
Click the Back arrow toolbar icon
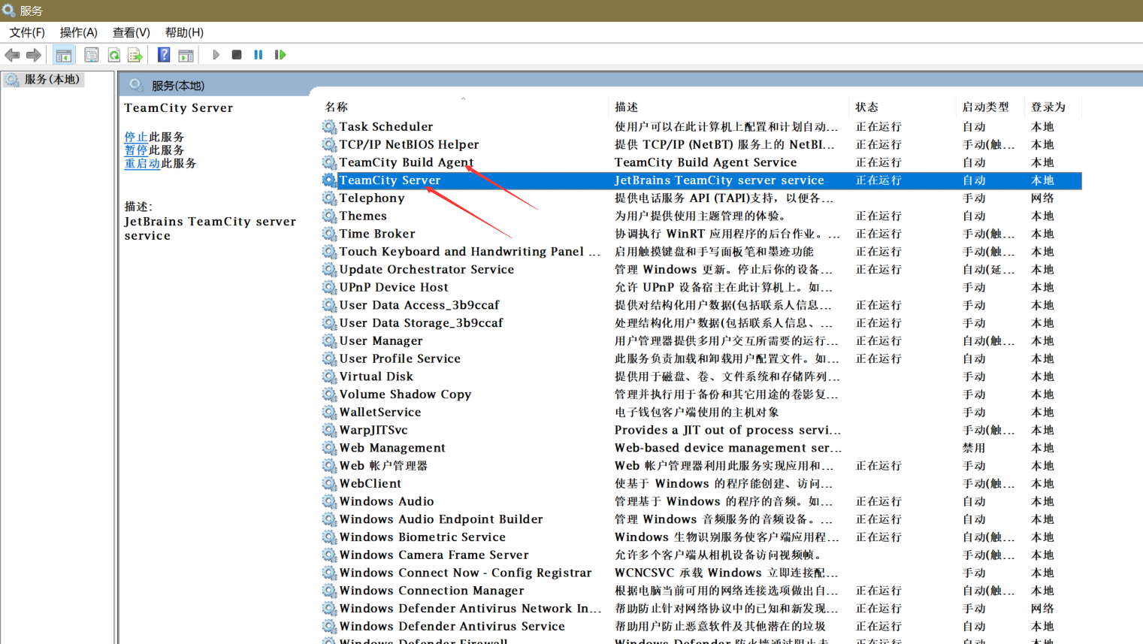point(12,55)
